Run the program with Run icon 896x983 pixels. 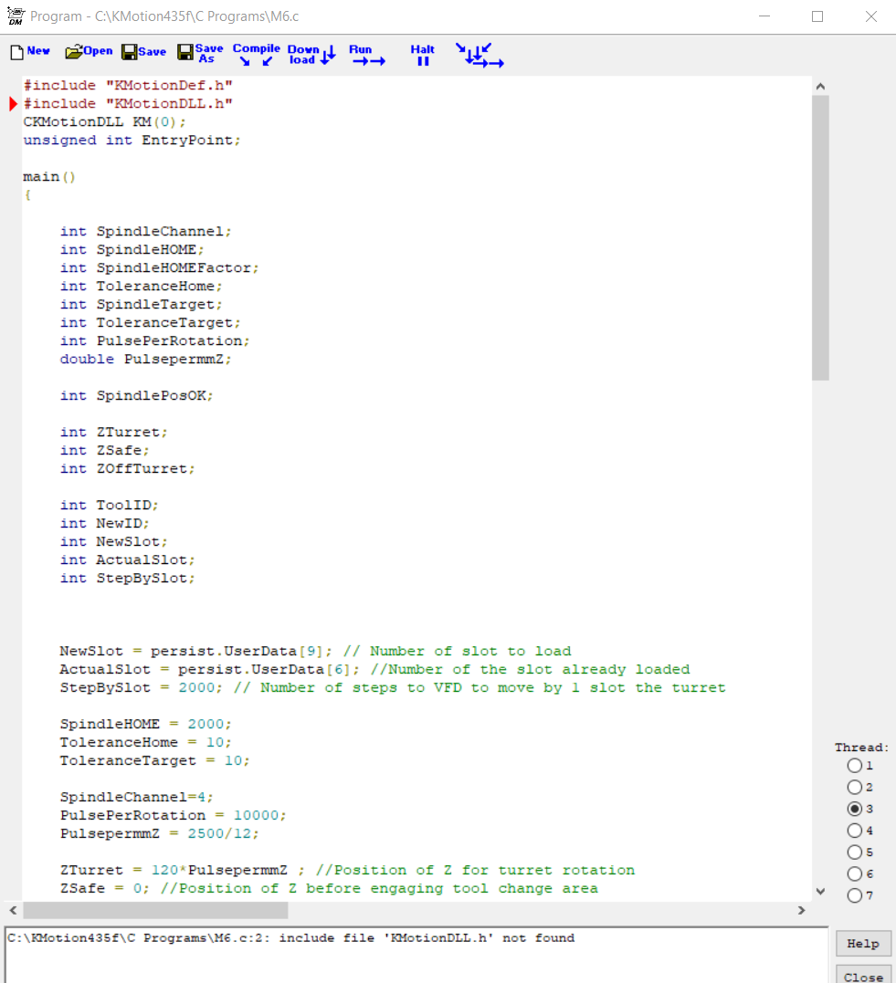(x=367, y=55)
